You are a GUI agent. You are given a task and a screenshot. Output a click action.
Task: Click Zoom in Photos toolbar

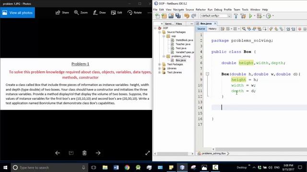[81, 13]
